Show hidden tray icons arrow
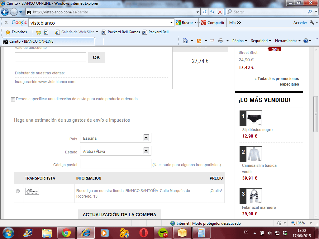The image size is (319, 239). (255, 233)
